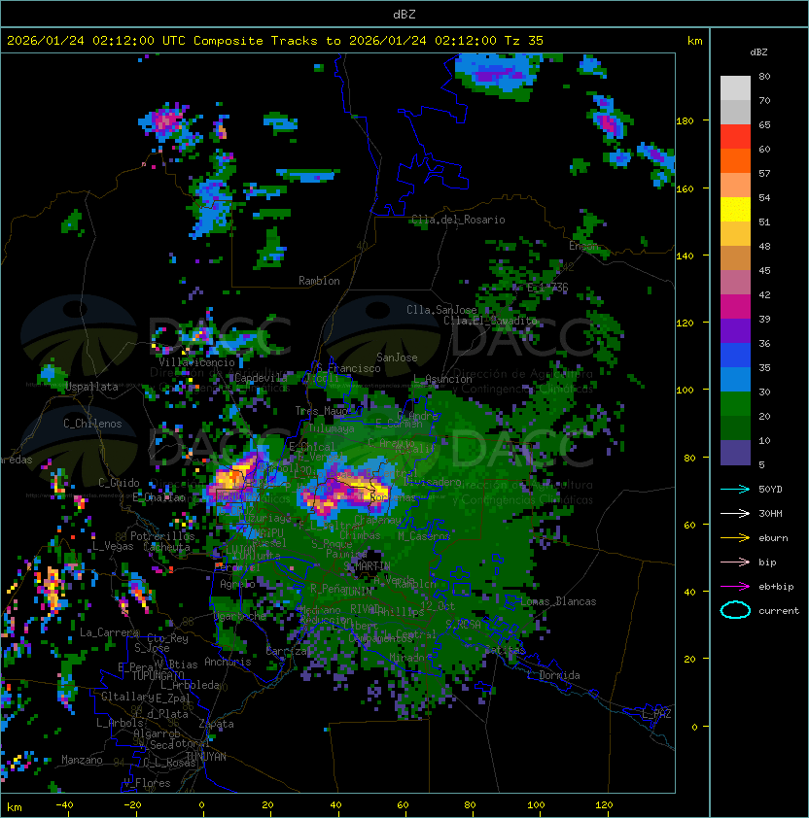The image size is (809, 818).
Task: Click the 'L_Vegas' place label
Action: (x=113, y=546)
